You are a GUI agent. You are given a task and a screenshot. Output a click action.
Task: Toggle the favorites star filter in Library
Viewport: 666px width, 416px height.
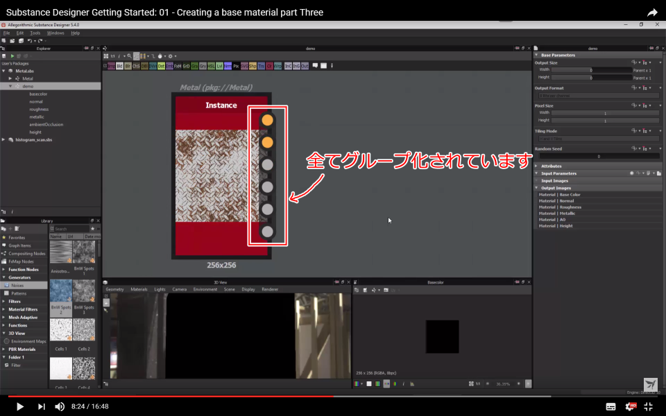coord(92,229)
